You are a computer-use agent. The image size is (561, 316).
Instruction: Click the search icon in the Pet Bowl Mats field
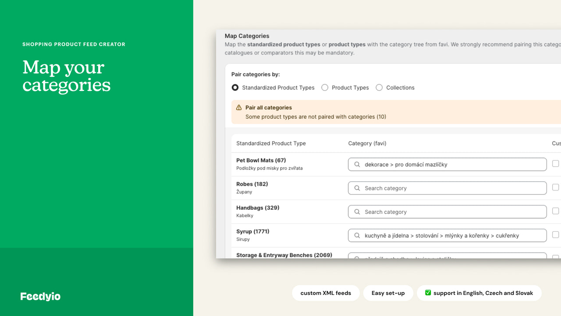click(x=357, y=164)
